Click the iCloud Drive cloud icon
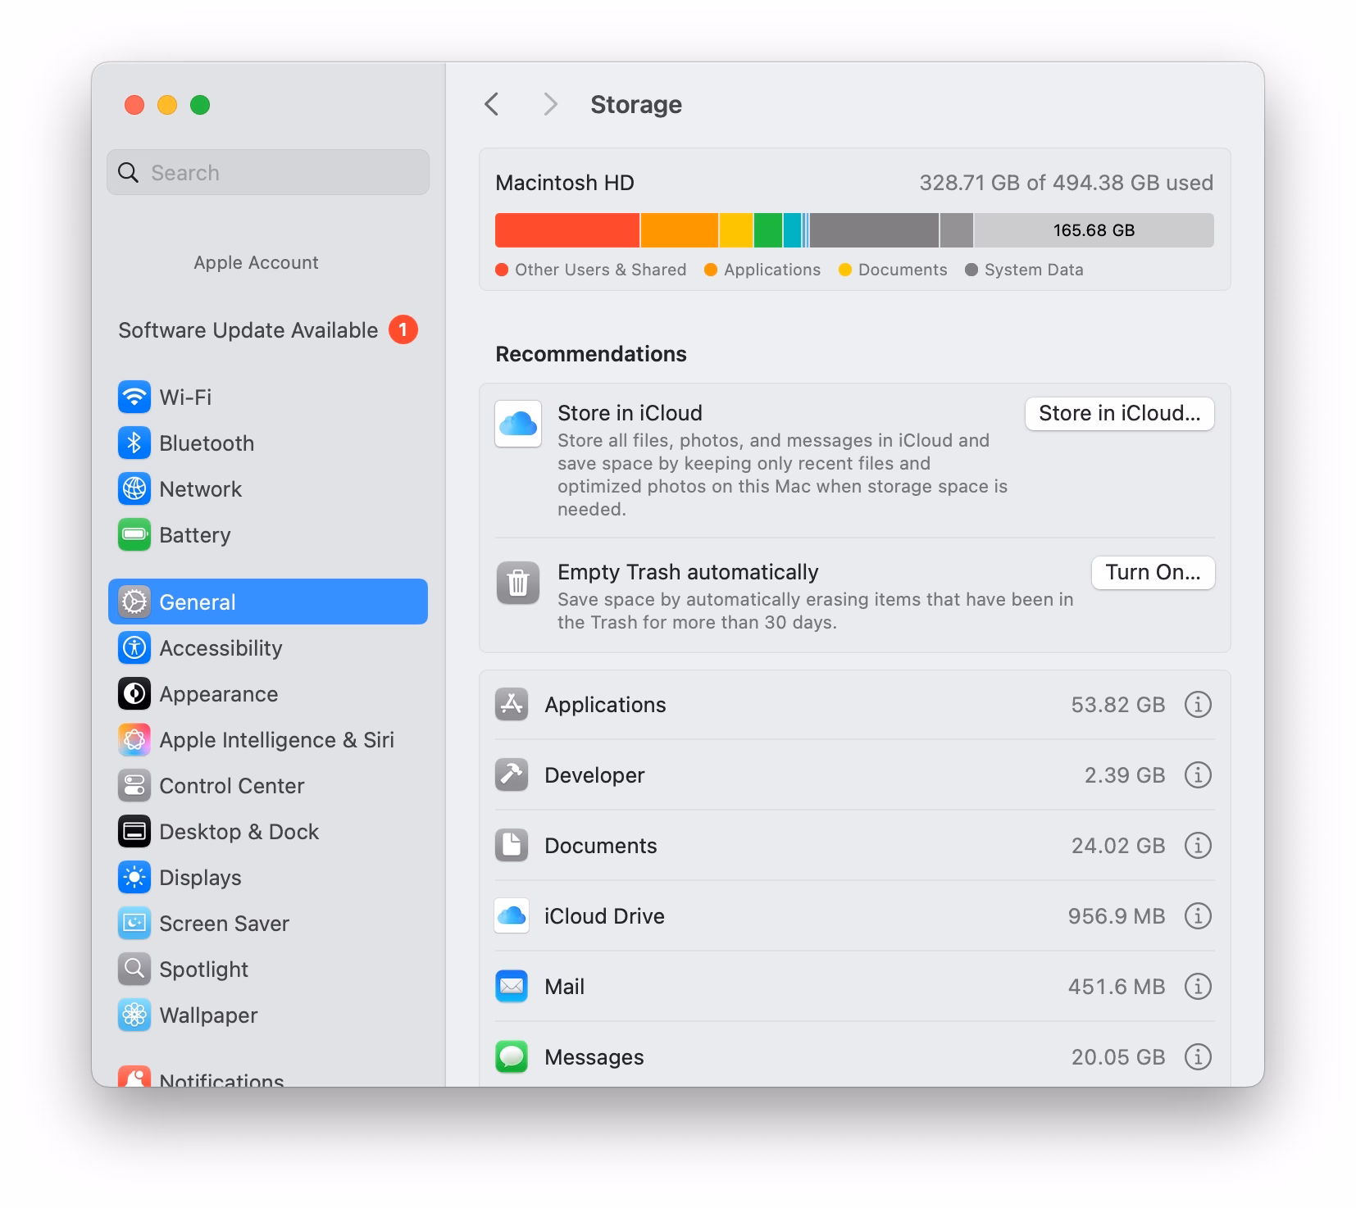1356x1208 pixels. click(511, 915)
